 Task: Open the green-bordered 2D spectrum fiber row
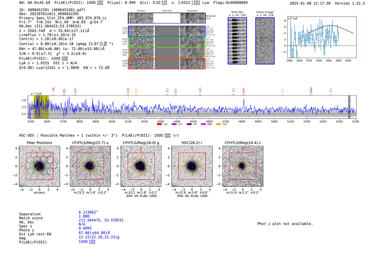pyautogui.click(x=166, y=42)
